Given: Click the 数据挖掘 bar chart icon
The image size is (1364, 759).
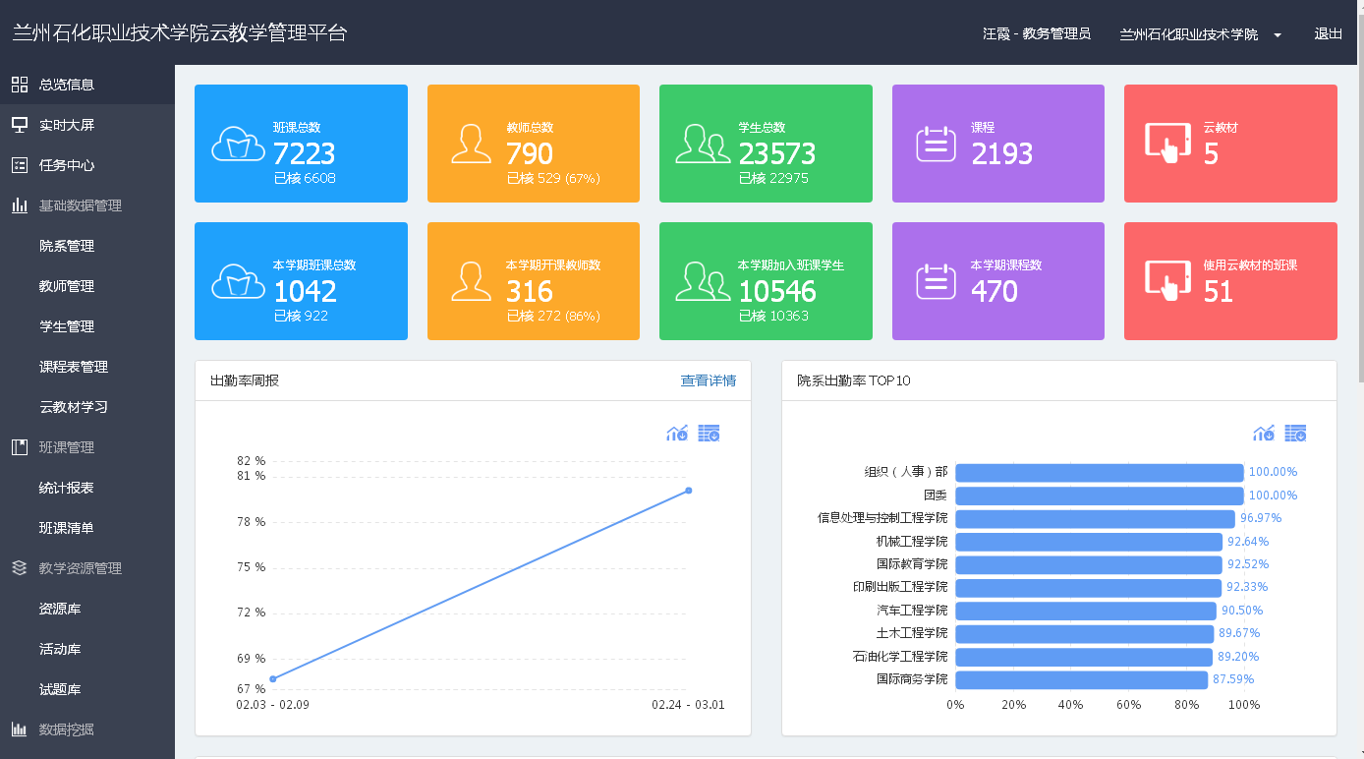Looking at the screenshot, I should 20,730.
